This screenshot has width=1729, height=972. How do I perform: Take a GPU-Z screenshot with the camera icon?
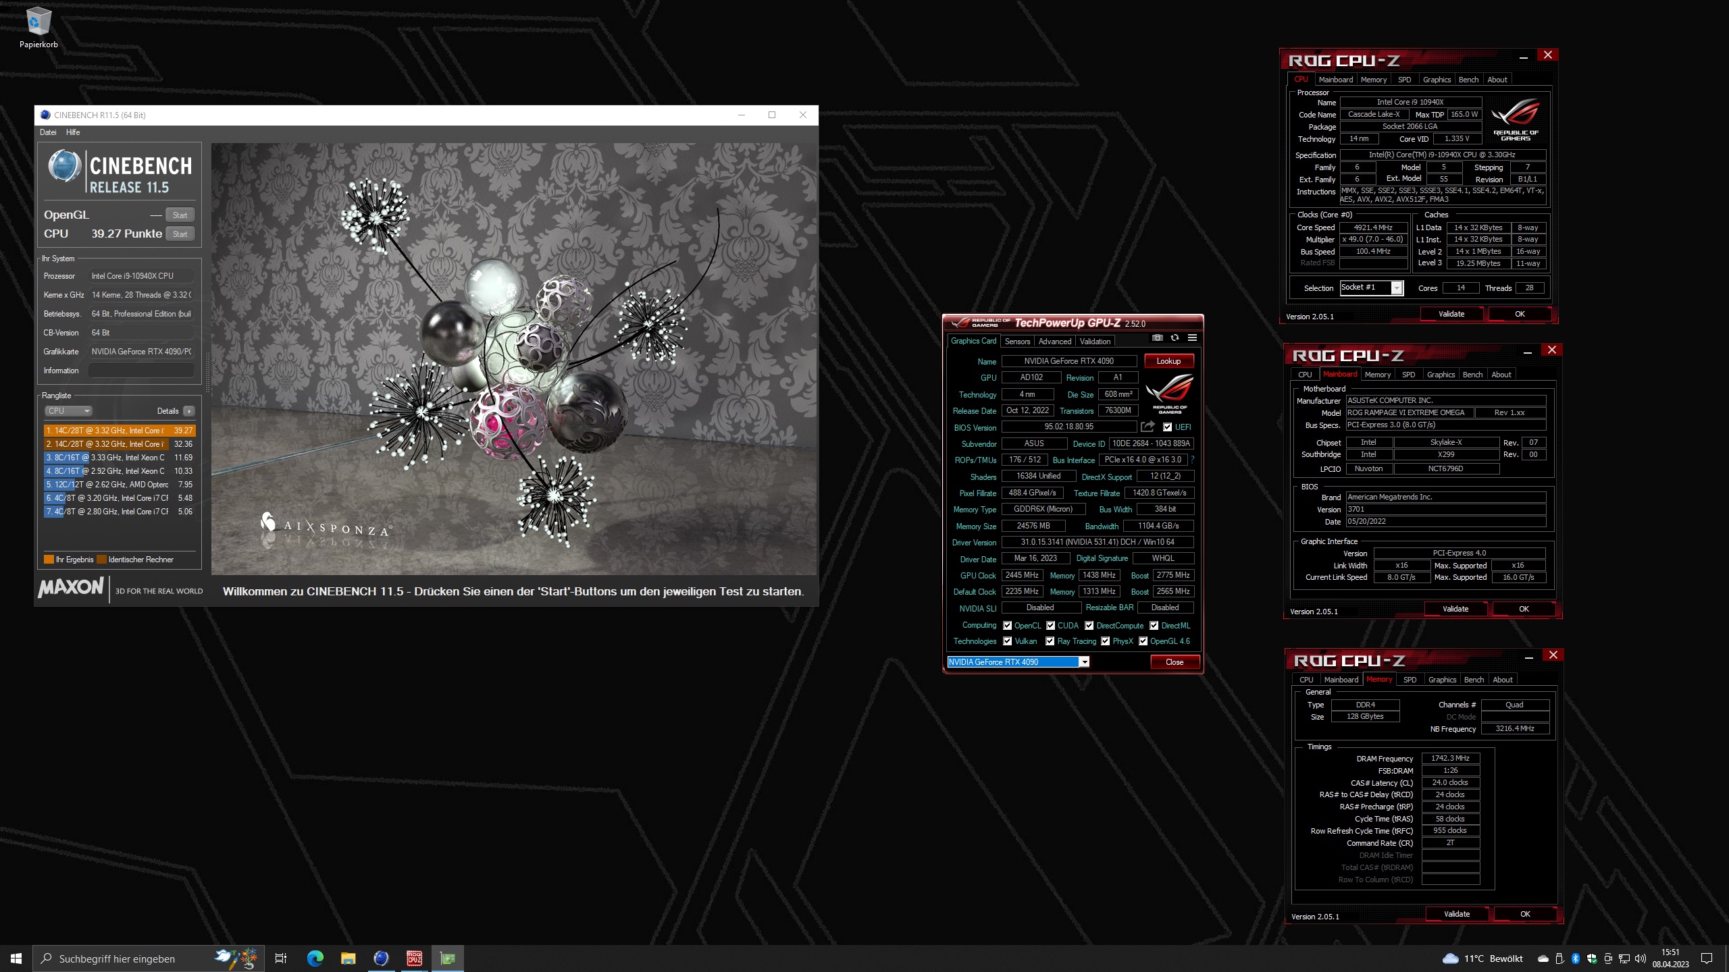1157,338
